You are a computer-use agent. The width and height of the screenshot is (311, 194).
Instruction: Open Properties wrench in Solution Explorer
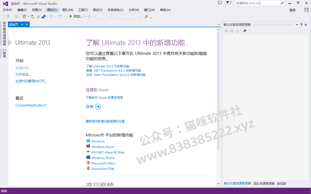coord(245,31)
